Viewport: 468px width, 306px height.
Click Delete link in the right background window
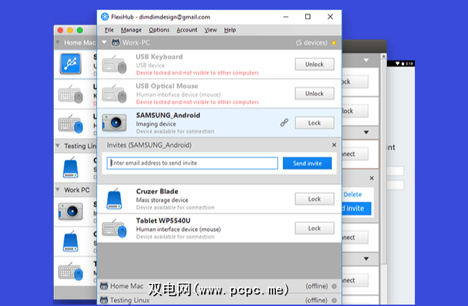pos(353,194)
